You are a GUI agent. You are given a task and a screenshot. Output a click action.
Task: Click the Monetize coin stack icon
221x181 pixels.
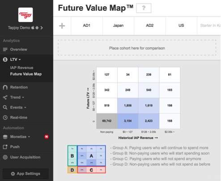[5, 137]
